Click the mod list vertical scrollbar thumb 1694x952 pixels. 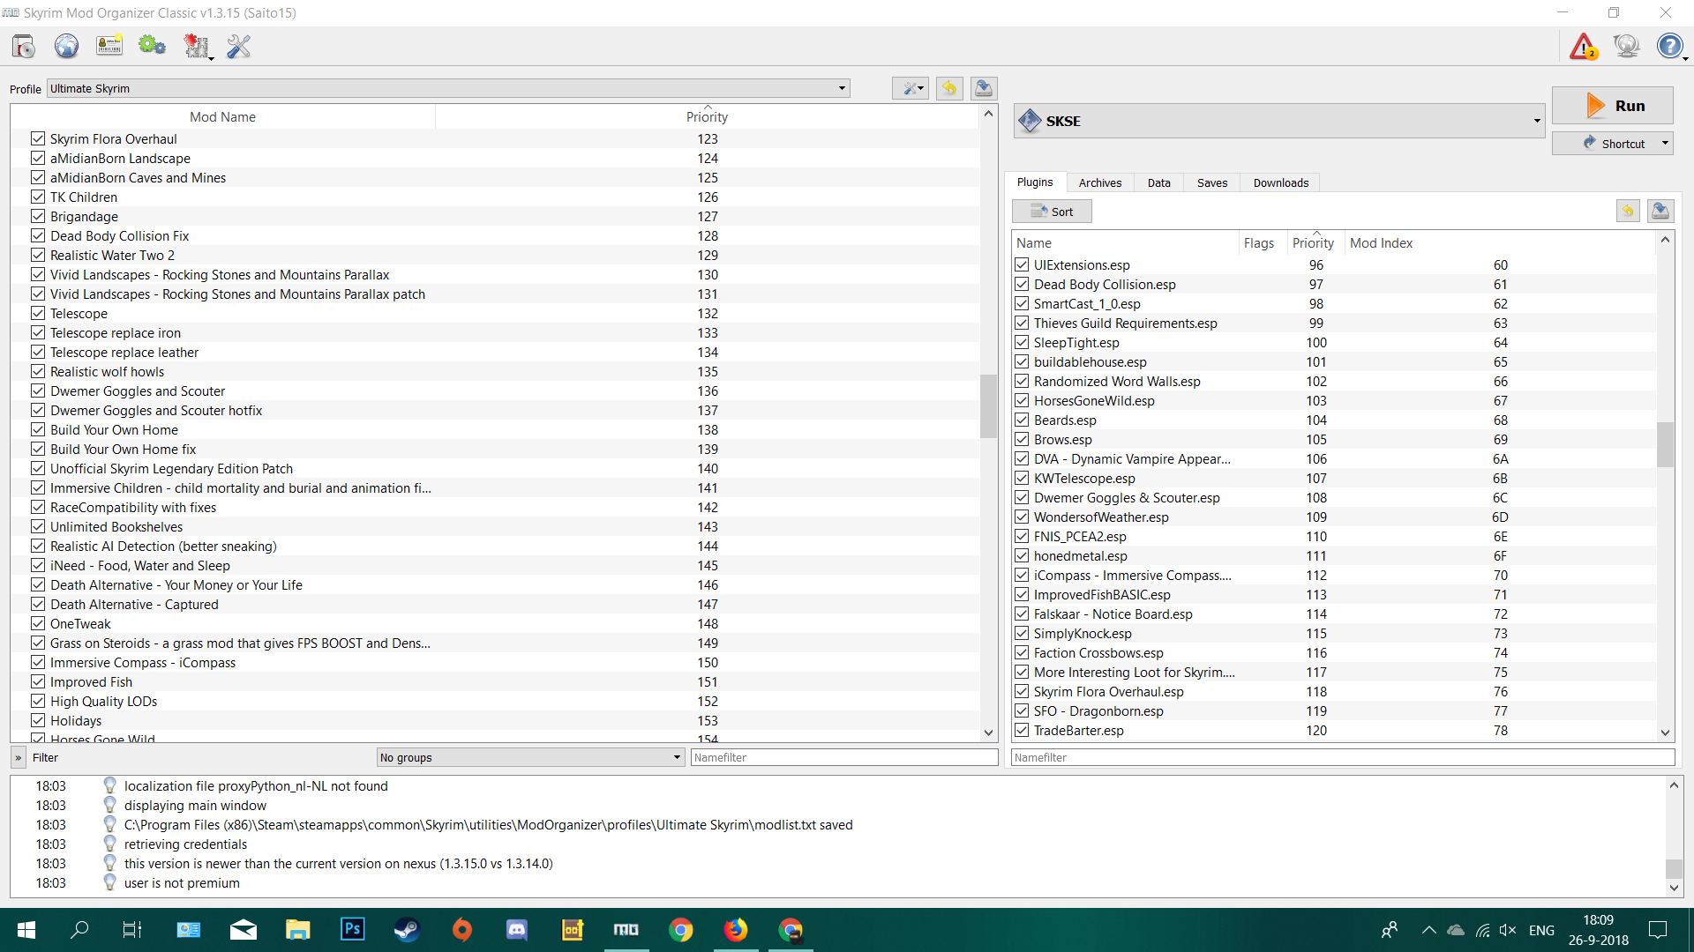988,405
